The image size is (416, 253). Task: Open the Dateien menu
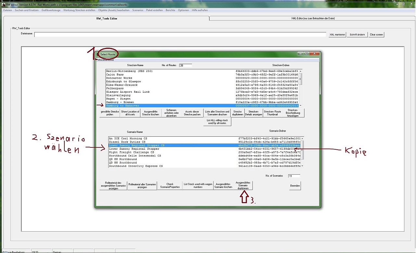click(x=7, y=10)
